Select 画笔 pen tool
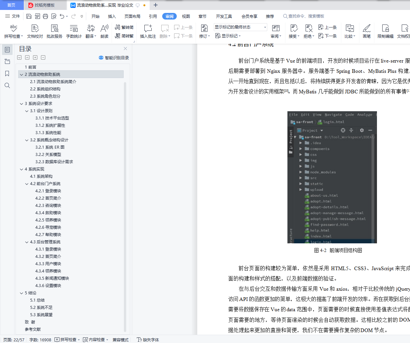This screenshot has height=343, width=410. pyautogui.click(x=367, y=31)
